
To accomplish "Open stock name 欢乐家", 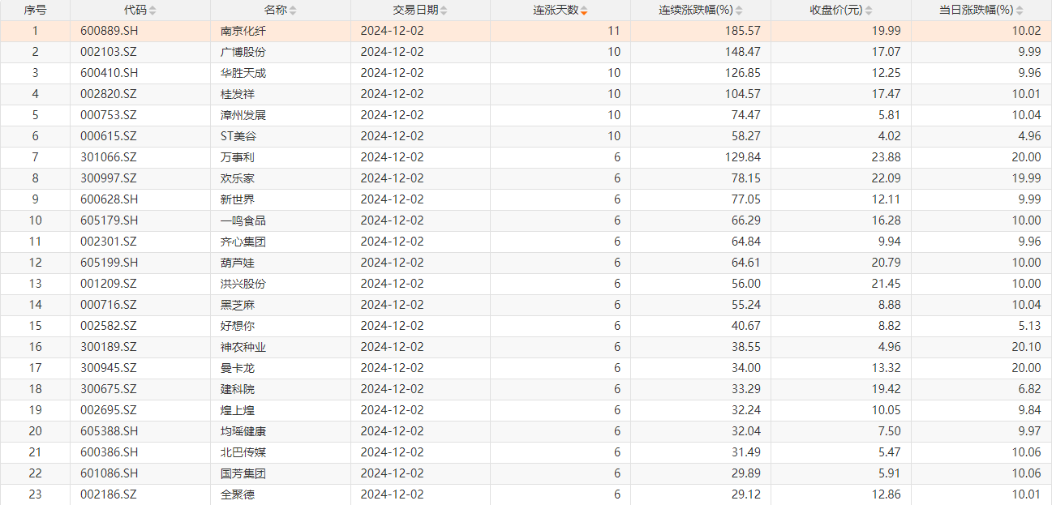I will pos(238,178).
